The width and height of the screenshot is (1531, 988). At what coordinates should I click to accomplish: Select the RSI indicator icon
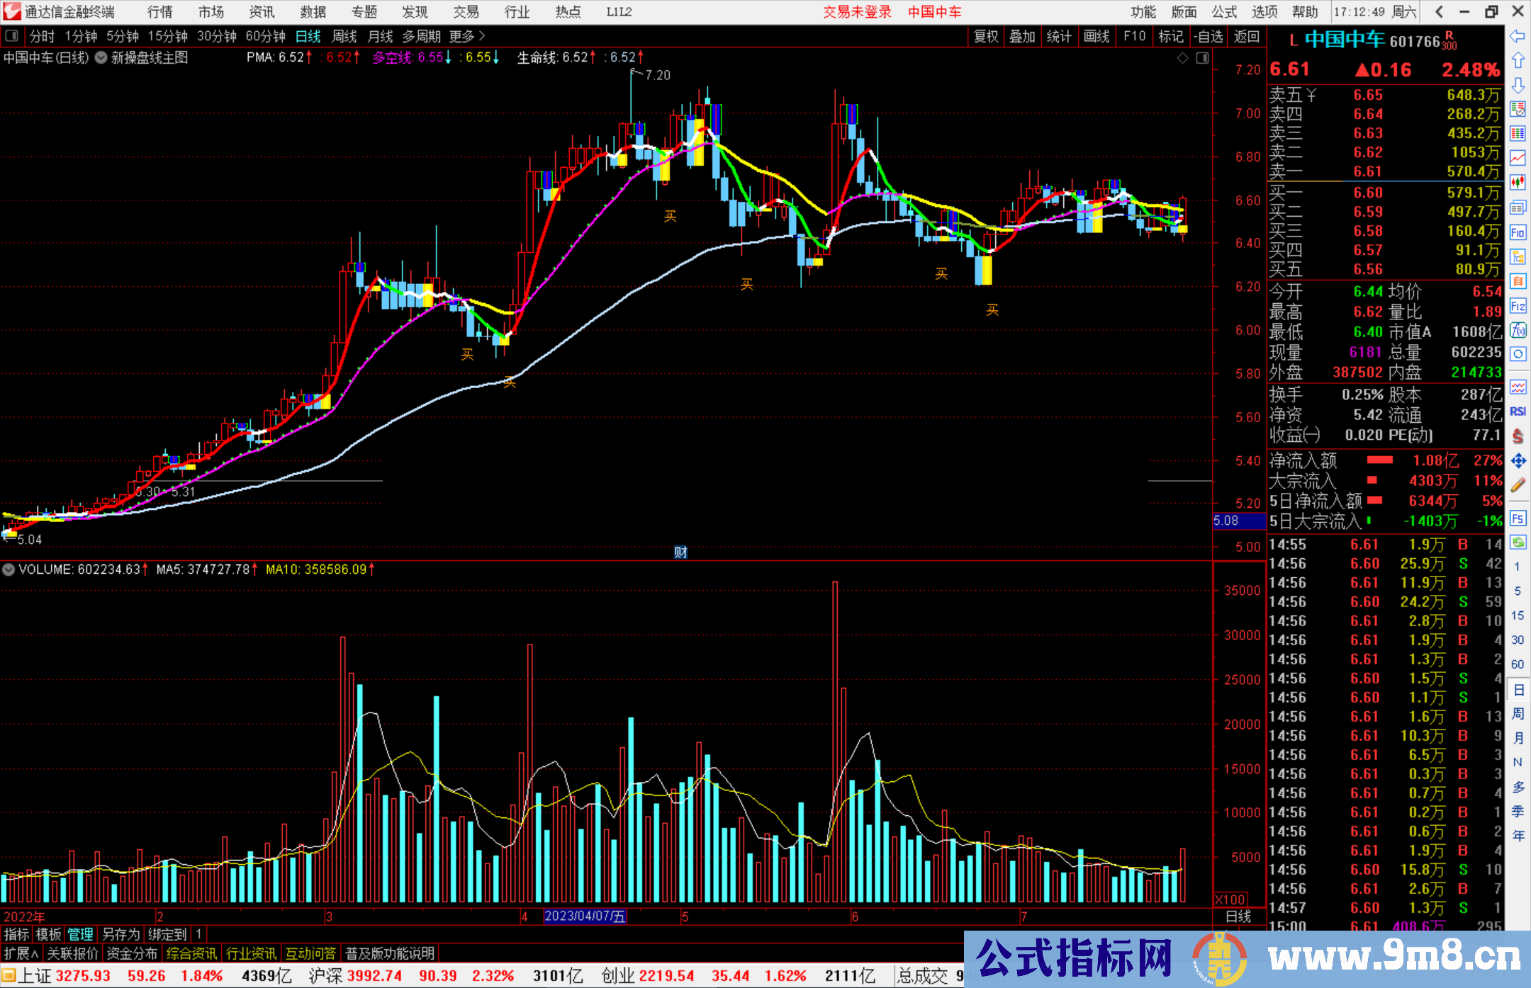pos(1518,411)
